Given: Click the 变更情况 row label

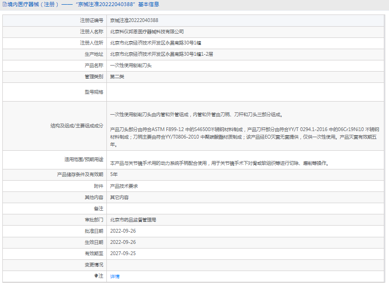Looking at the screenshot, I should pos(94,265).
